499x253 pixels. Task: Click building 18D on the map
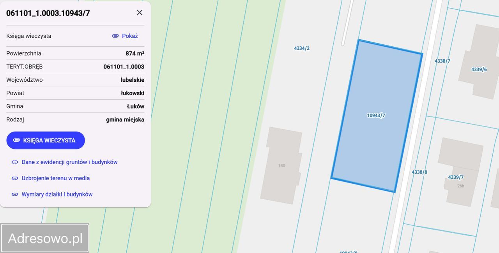click(281, 165)
